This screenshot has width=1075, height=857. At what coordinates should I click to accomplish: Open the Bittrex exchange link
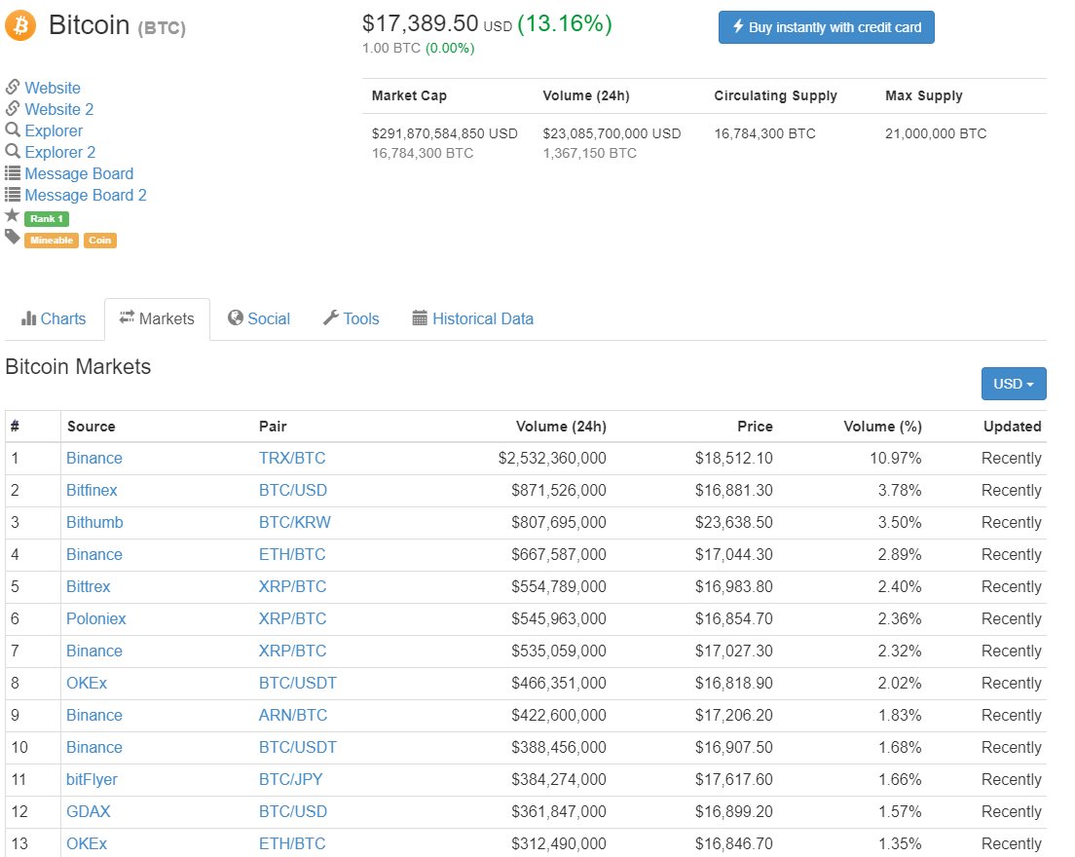click(89, 587)
